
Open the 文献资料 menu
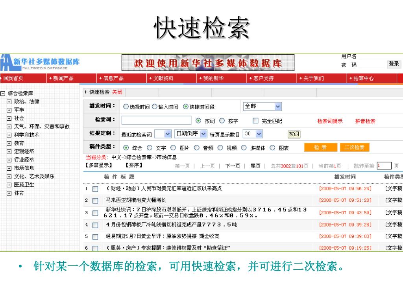pyautogui.click(x=163, y=78)
